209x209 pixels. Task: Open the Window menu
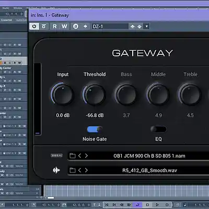(x=18, y=8)
